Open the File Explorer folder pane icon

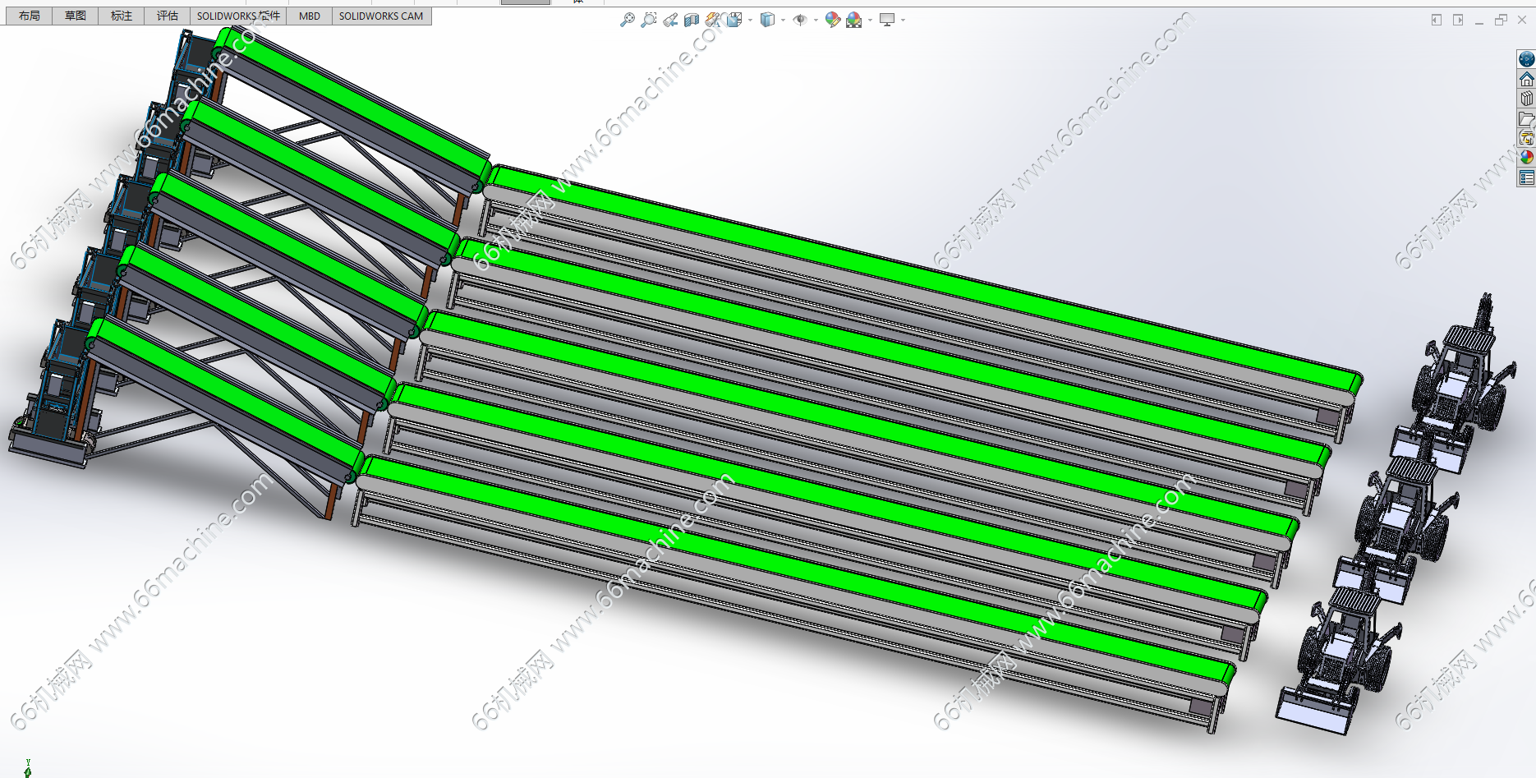tap(1526, 118)
